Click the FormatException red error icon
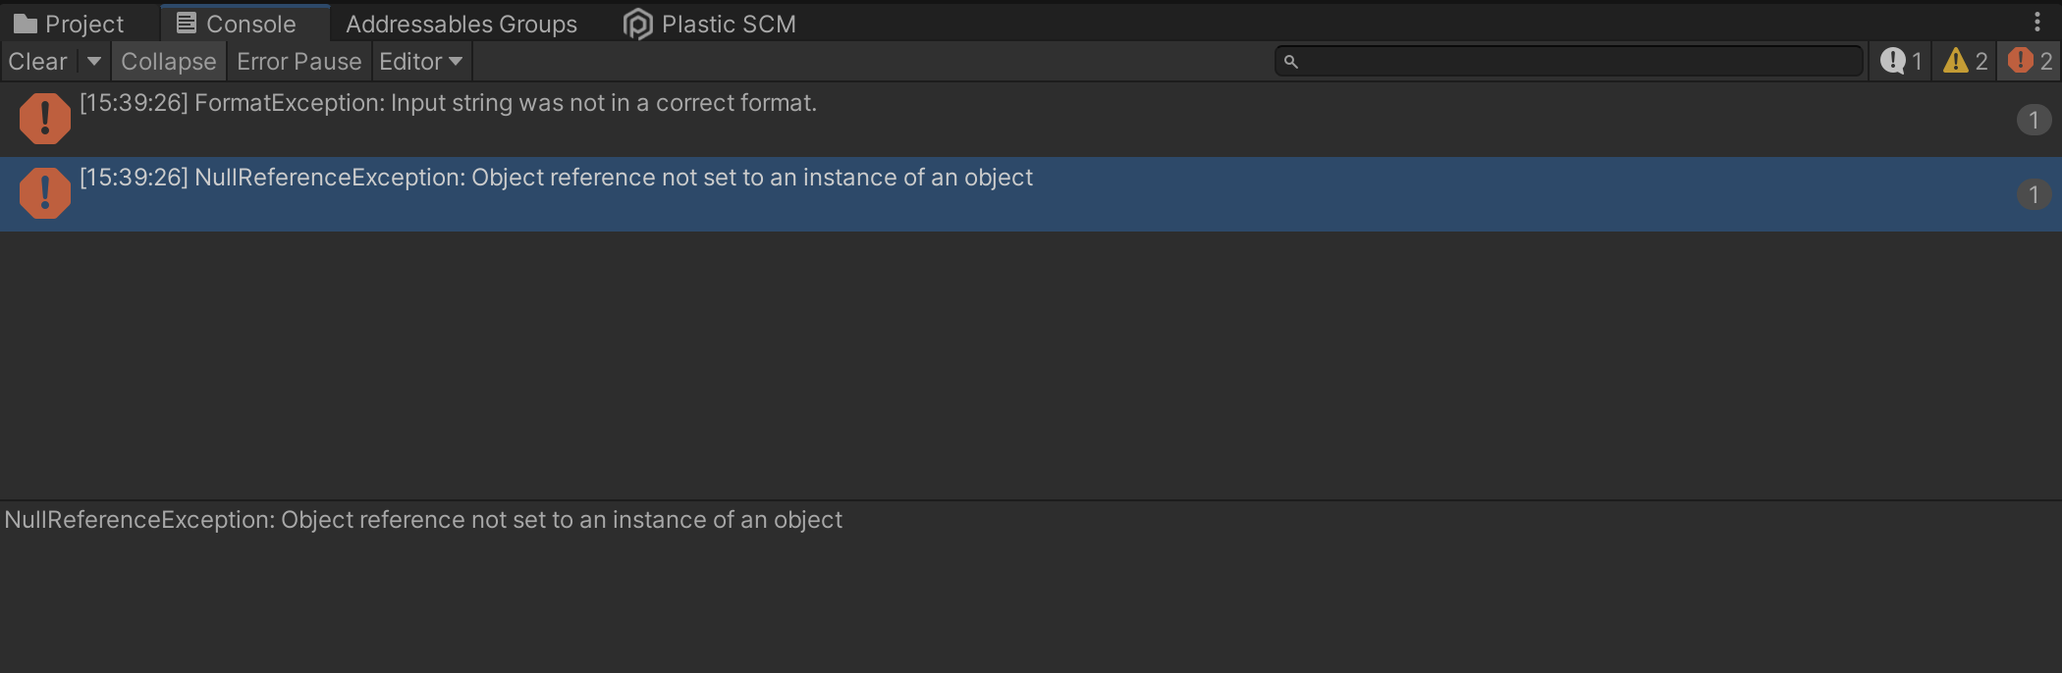Image resolution: width=2062 pixels, height=673 pixels. coord(44,119)
